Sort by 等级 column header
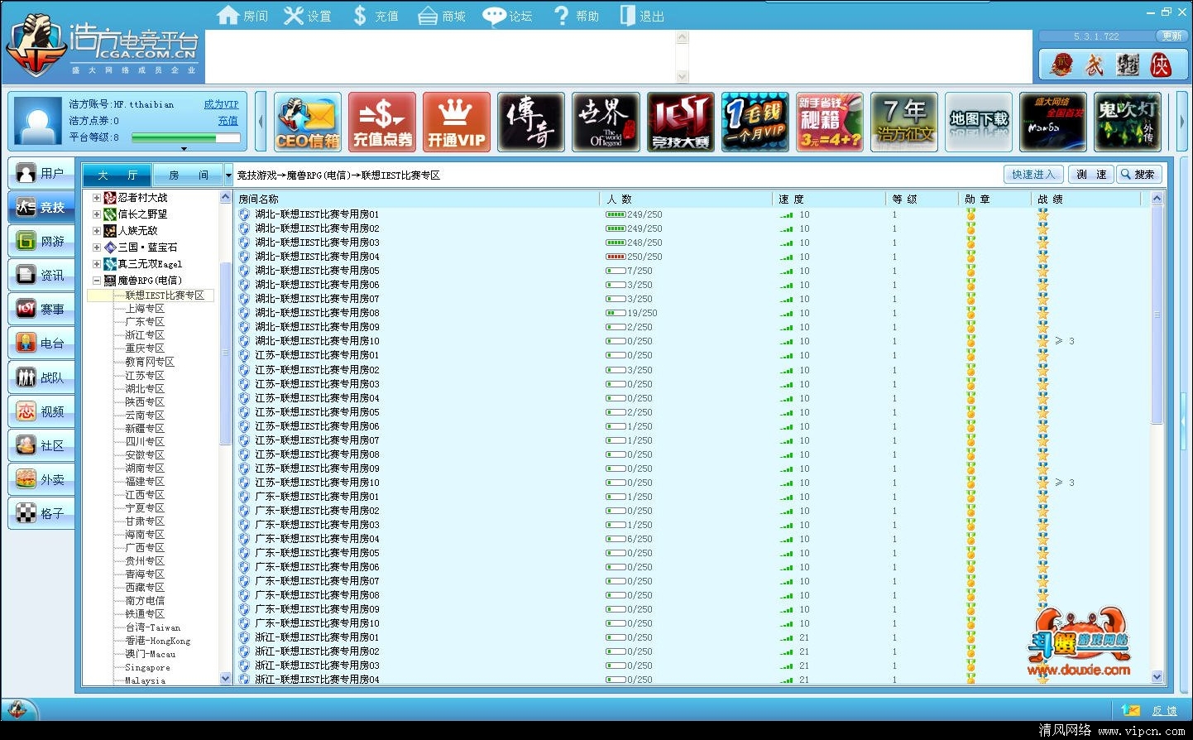The image size is (1193, 740). [x=922, y=199]
